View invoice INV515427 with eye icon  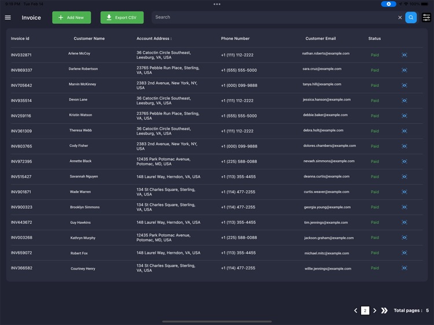(404, 176)
